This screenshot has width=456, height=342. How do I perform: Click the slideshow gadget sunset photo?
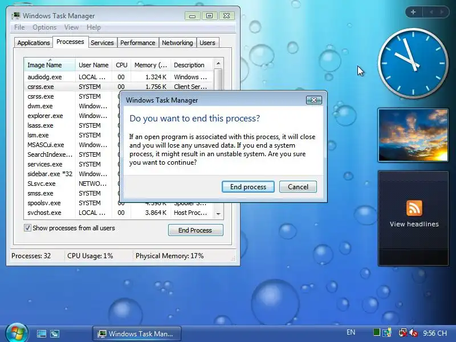coord(413,135)
